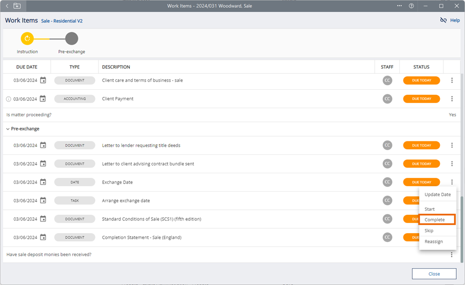Open the folder icon in title bar
Image resolution: width=465 pixels, height=285 pixels.
click(17, 6)
